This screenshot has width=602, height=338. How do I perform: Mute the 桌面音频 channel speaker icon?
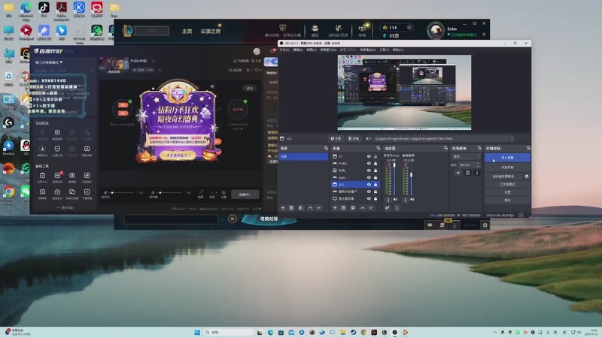pyautogui.click(x=412, y=199)
